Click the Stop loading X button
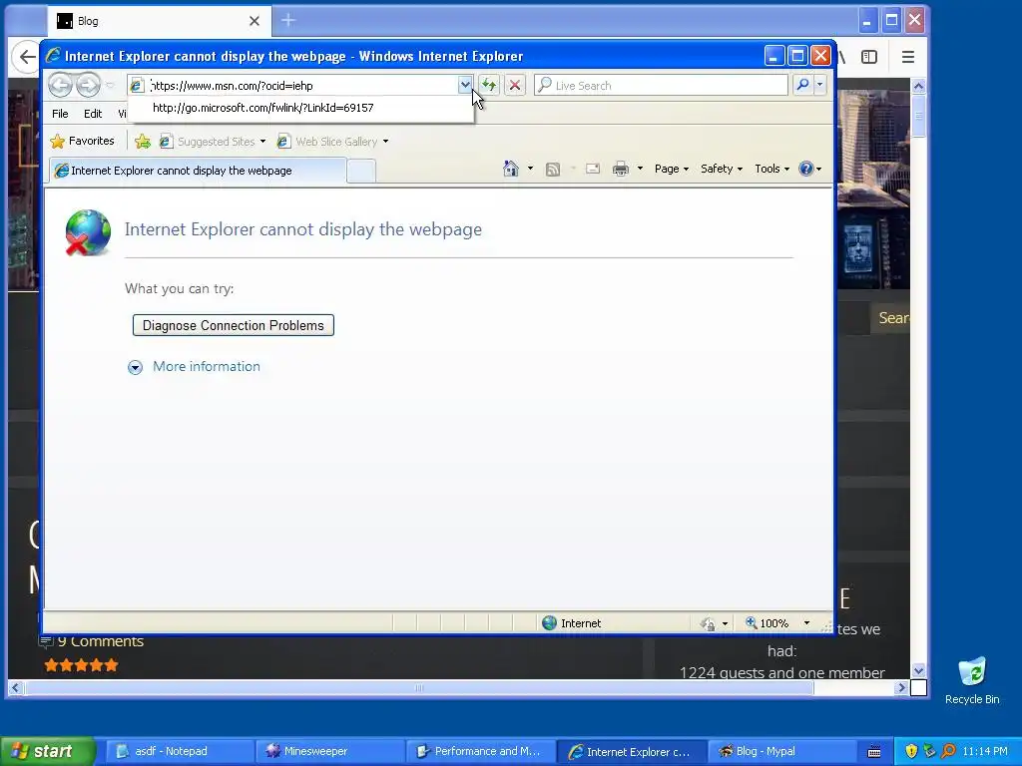The height and width of the screenshot is (766, 1022). 515,85
